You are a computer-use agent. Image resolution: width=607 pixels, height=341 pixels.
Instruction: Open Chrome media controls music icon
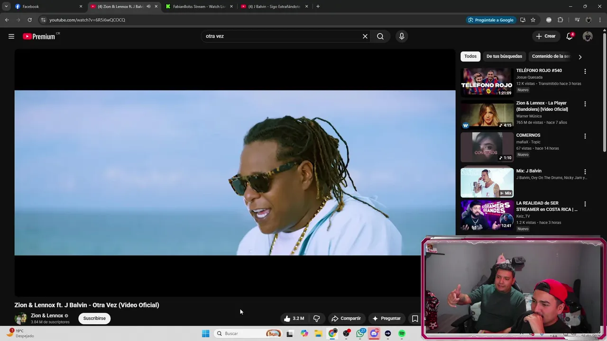coord(577,20)
